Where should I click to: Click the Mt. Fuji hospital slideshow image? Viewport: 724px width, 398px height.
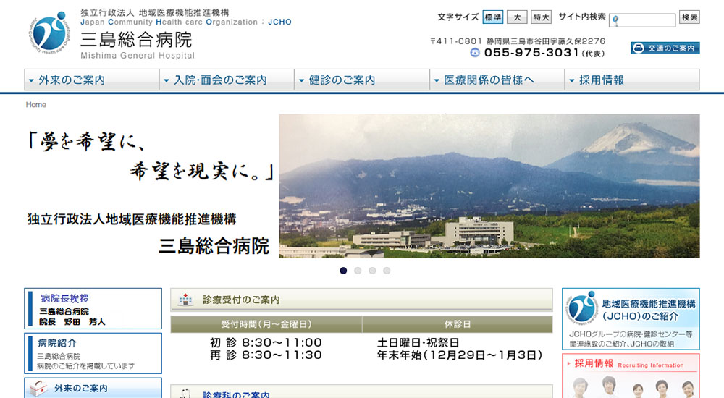(489, 186)
